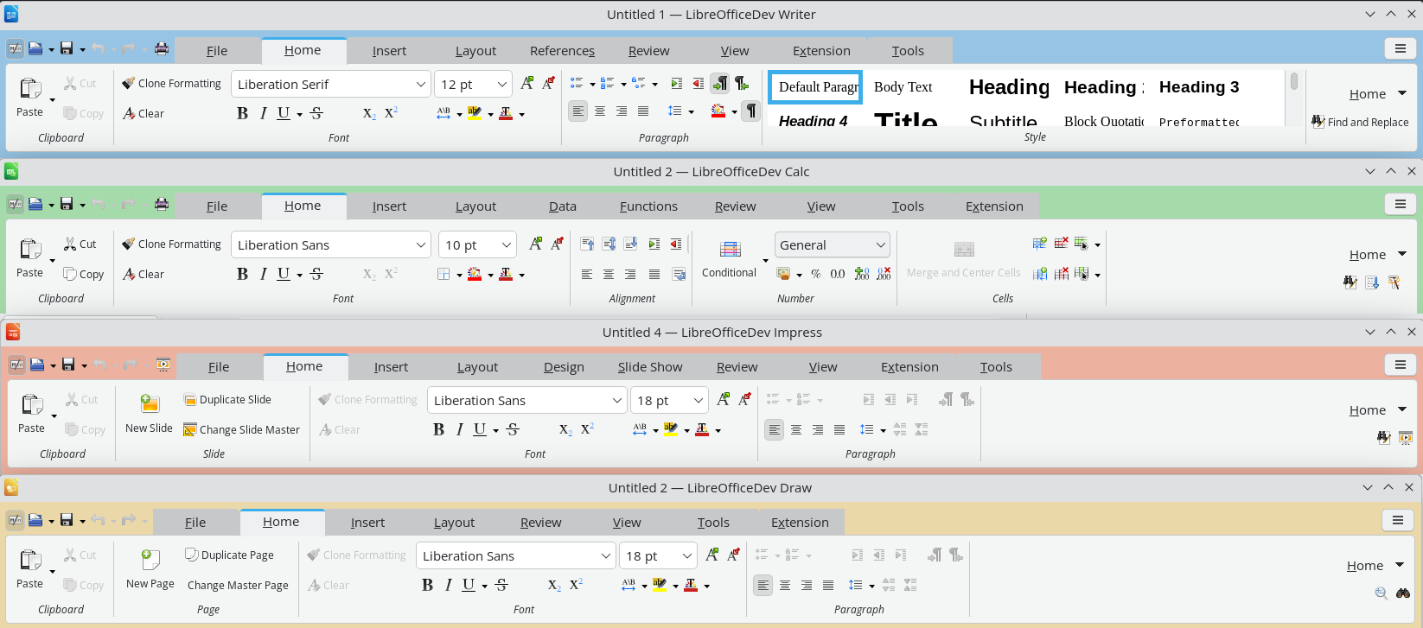Screen dimensions: 1423x628
Task: Click Add Decimal Place icon in Calc
Action: [862, 274]
